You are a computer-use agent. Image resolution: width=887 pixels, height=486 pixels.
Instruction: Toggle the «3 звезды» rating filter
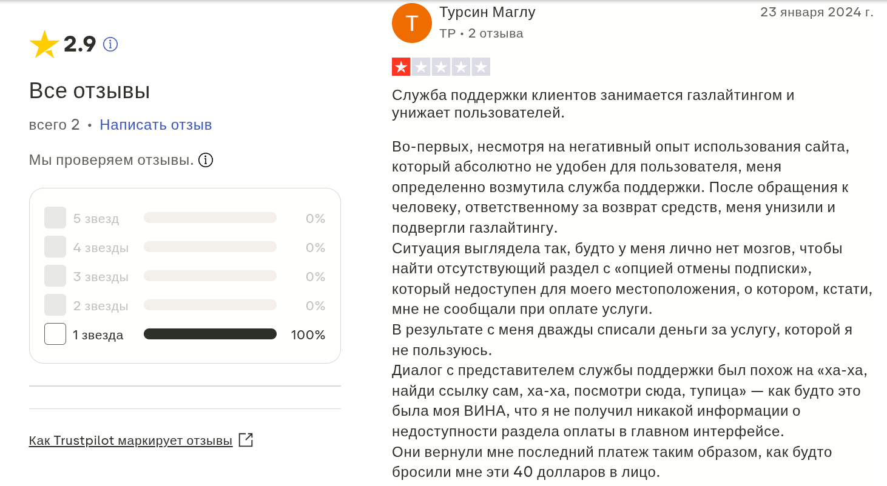[x=55, y=276]
